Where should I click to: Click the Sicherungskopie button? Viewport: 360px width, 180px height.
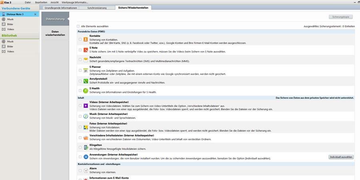tap(341, 17)
